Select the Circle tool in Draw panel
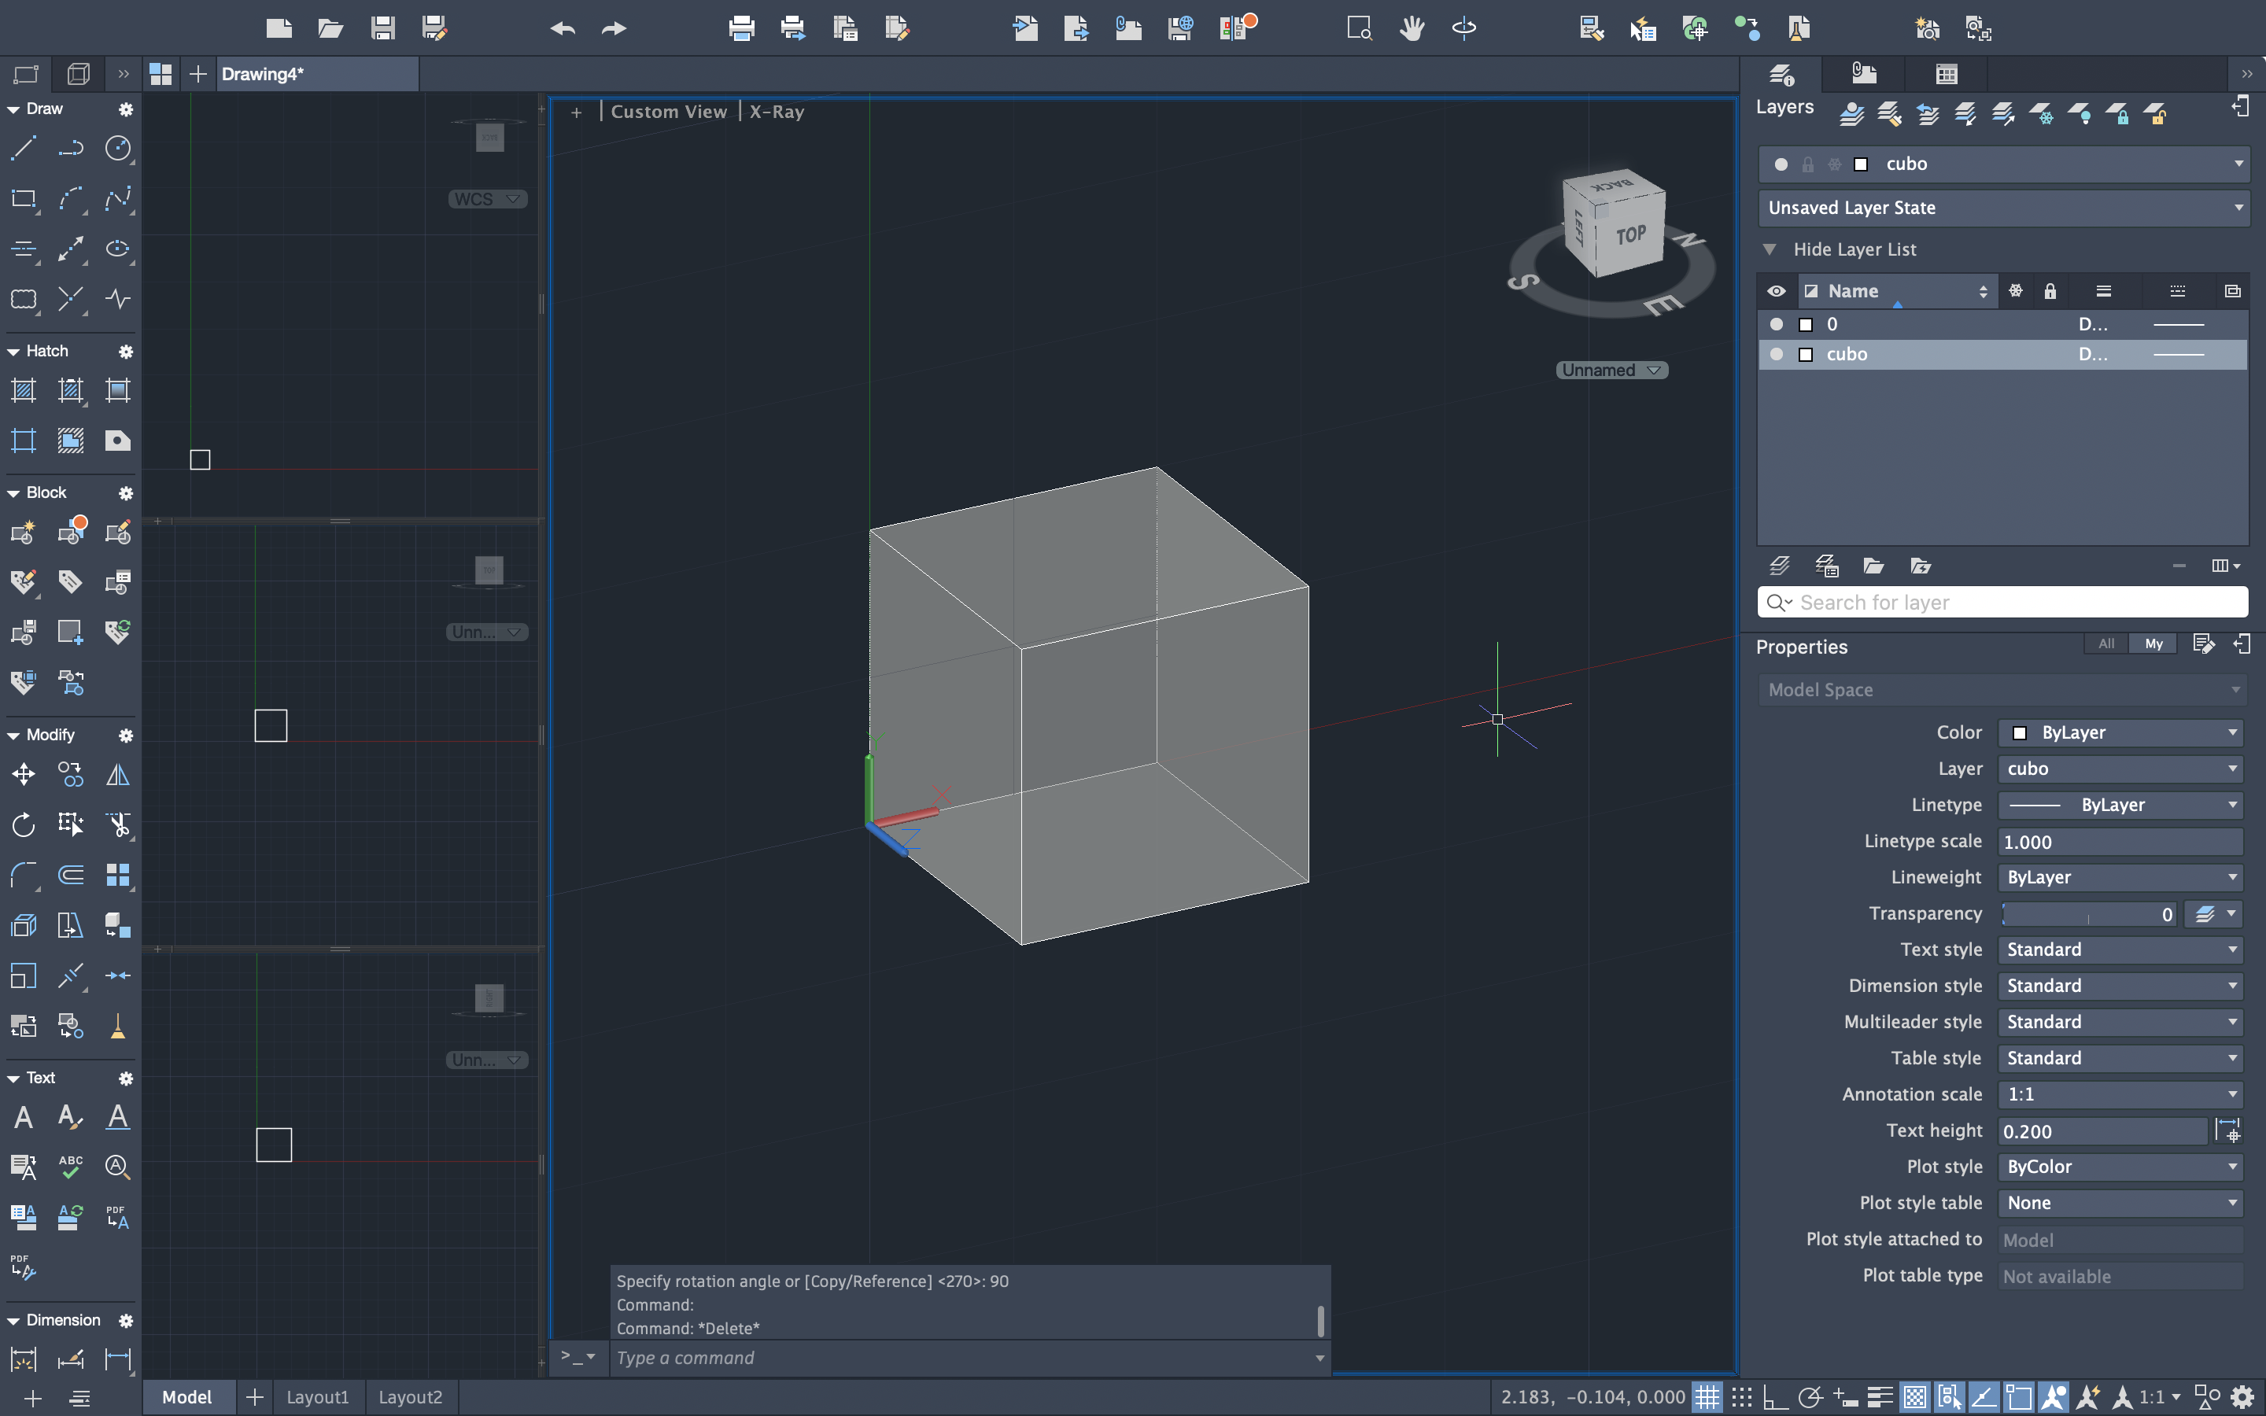This screenshot has height=1416, width=2266. pos(118,148)
